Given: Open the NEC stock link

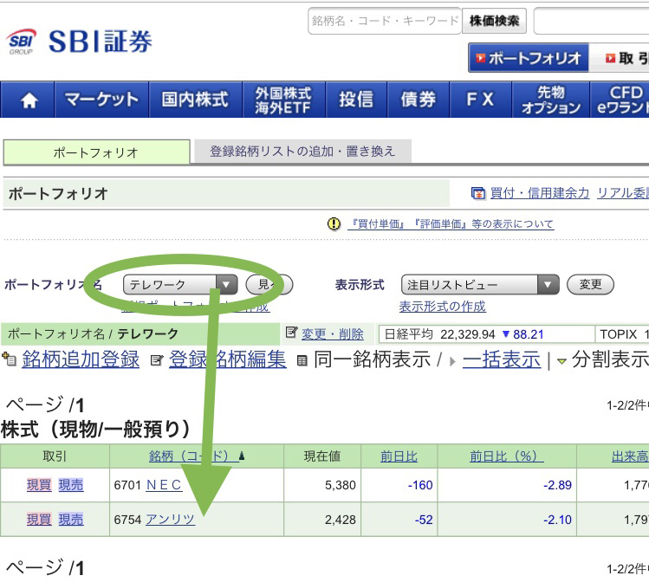Looking at the screenshot, I should click(x=164, y=485).
